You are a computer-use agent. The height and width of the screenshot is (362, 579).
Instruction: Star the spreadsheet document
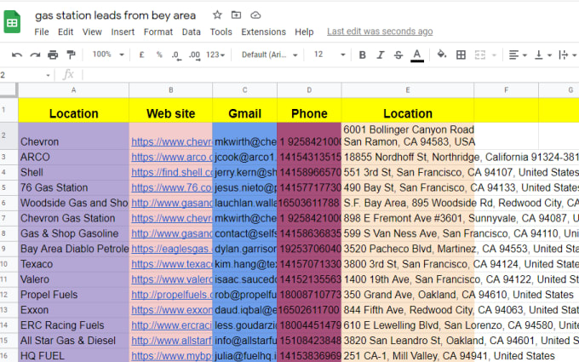click(217, 14)
